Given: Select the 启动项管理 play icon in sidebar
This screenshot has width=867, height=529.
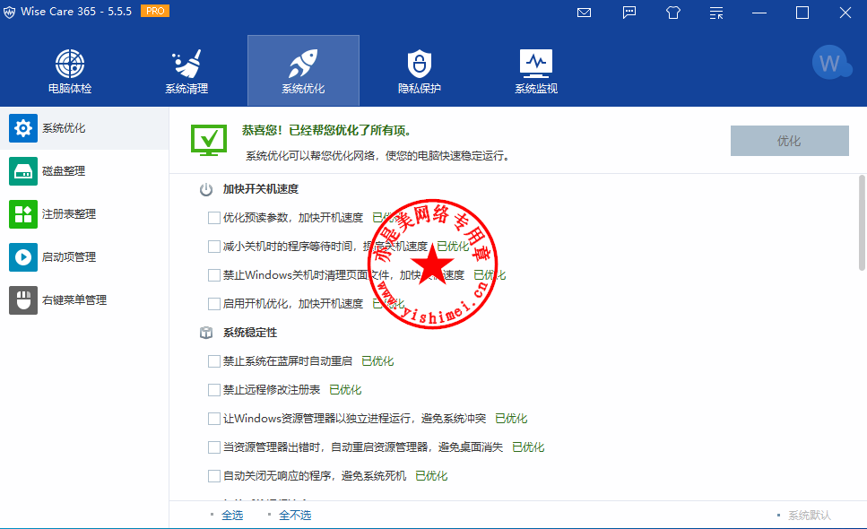Looking at the screenshot, I should [23, 257].
